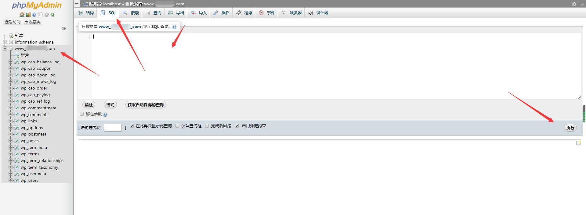Open wp_term_taxonomy table
Screen dimensions: 586x215
click(x=39, y=167)
